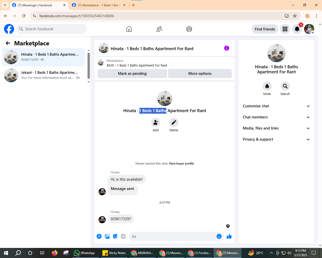Reload the page in browser toolbar
The image size is (322, 258).
tap(24, 16)
